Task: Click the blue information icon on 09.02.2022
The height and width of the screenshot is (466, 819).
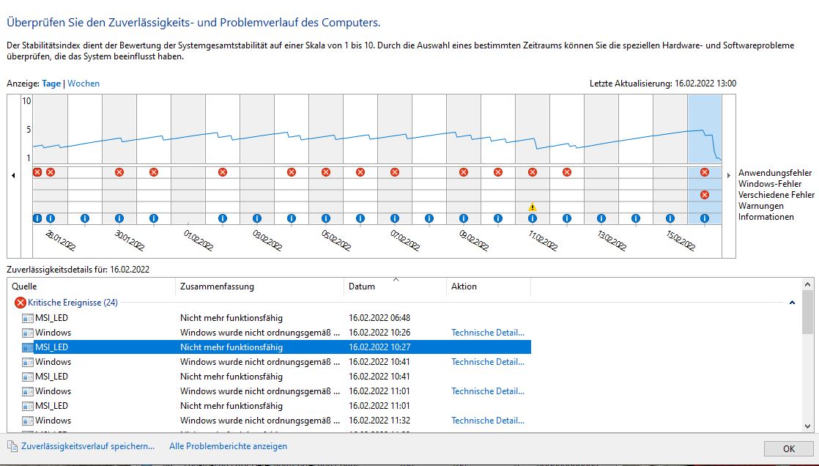Action: pyautogui.click(x=463, y=218)
